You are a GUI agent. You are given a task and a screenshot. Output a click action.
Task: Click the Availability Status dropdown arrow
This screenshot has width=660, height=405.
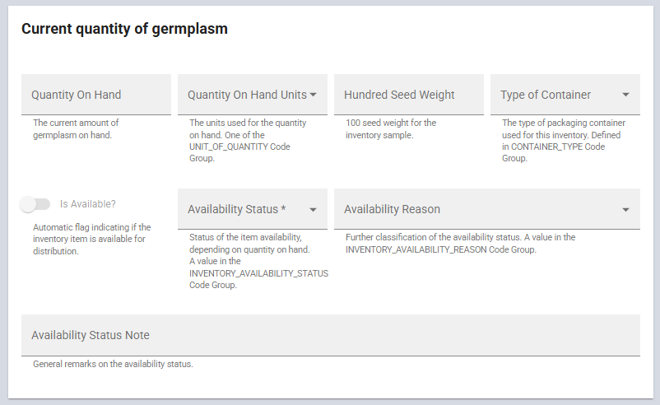(x=314, y=210)
